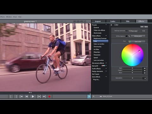Image resolution: width=152 pixels, height=114 pixels.
Task: Click the Saturation value field
Action: click(x=144, y=78)
